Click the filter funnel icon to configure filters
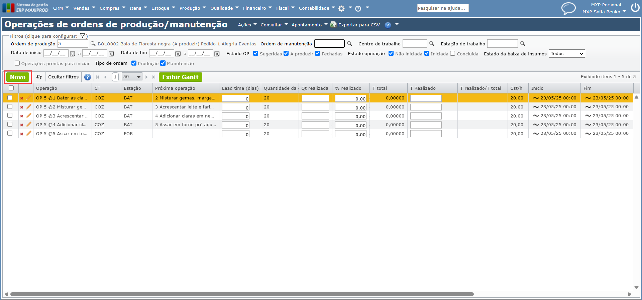 [x=83, y=36]
